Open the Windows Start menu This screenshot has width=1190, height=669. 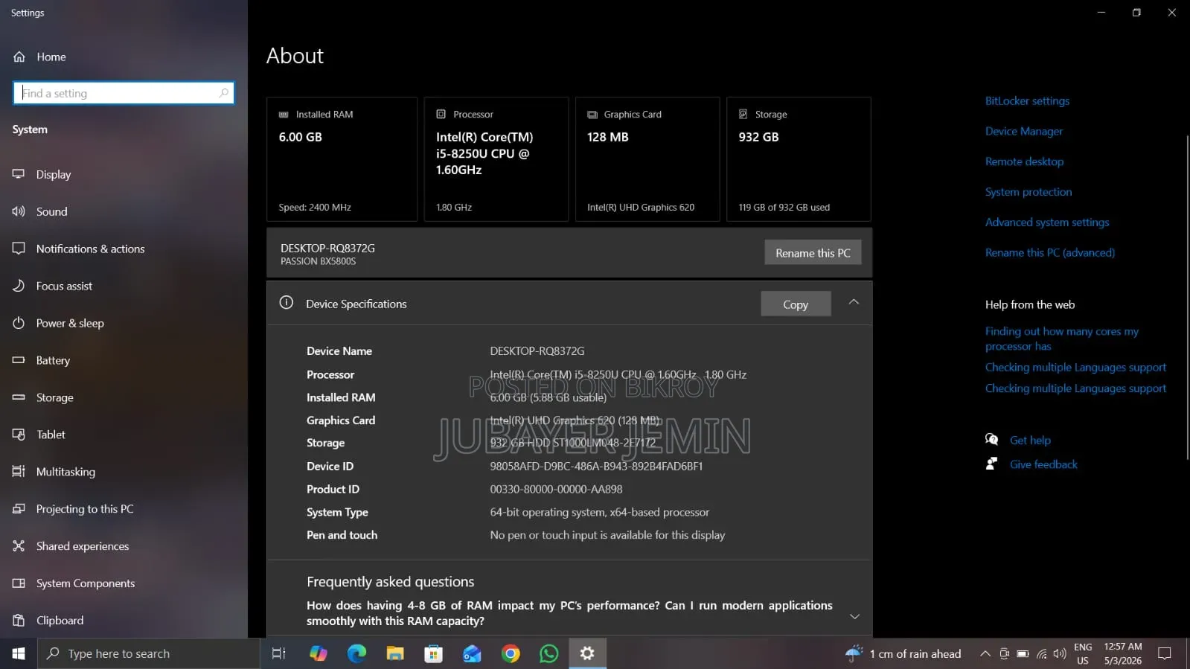tap(19, 653)
